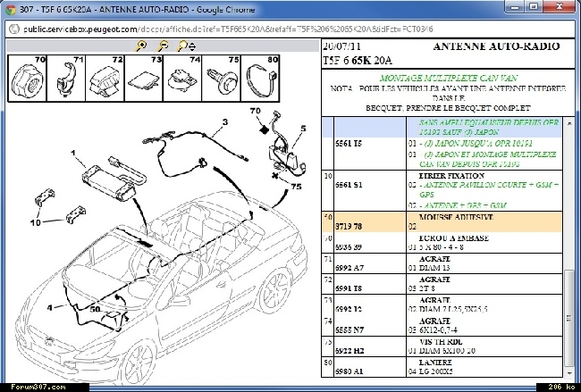581x392 pixels.
Task: Select thumbnail 80, the strap
Action: click(260, 79)
